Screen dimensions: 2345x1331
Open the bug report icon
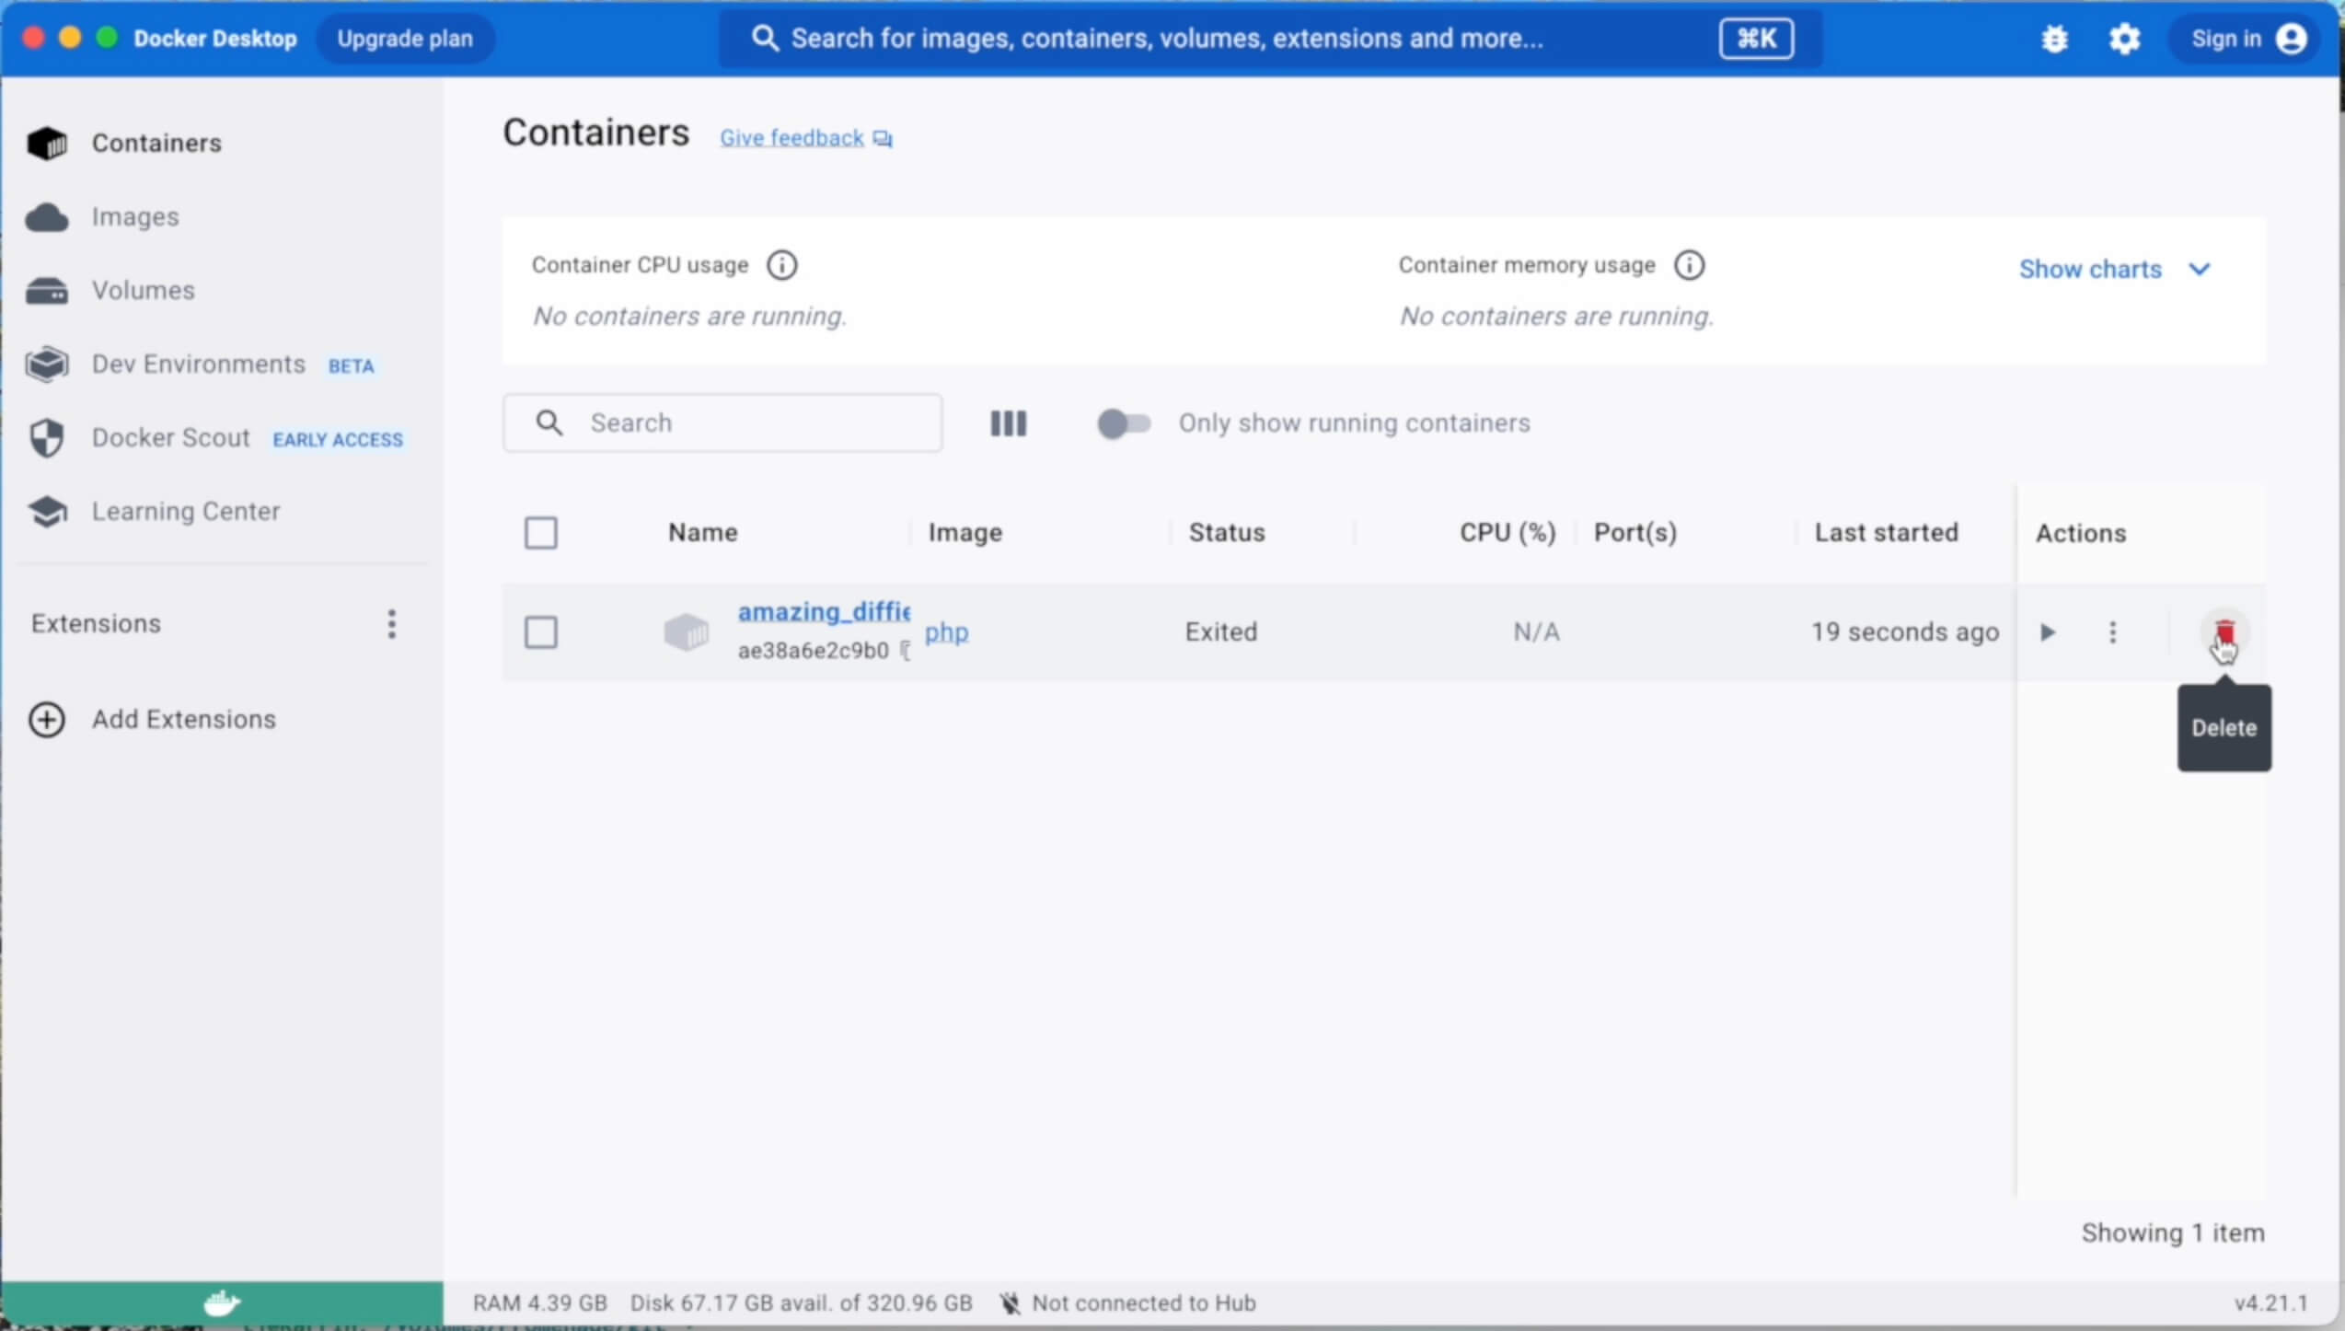pos(2054,38)
